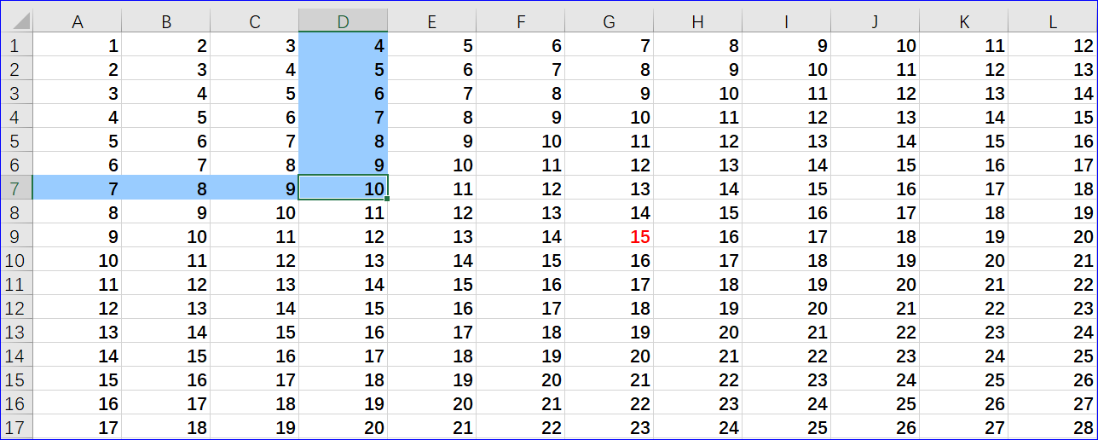Select cell I10 containing 18
The image size is (1098, 440).
[787, 260]
